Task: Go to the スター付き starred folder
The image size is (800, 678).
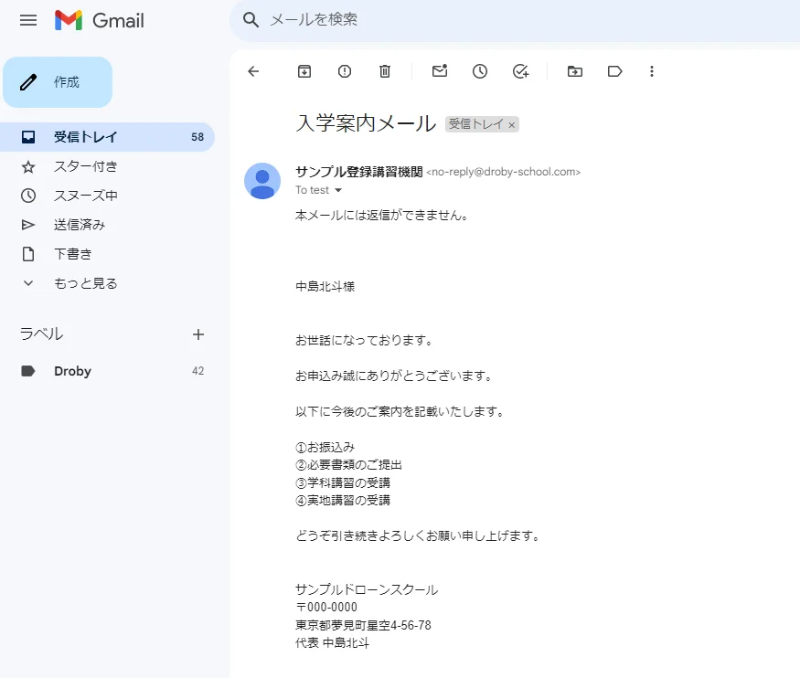Action: click(85, 166)
